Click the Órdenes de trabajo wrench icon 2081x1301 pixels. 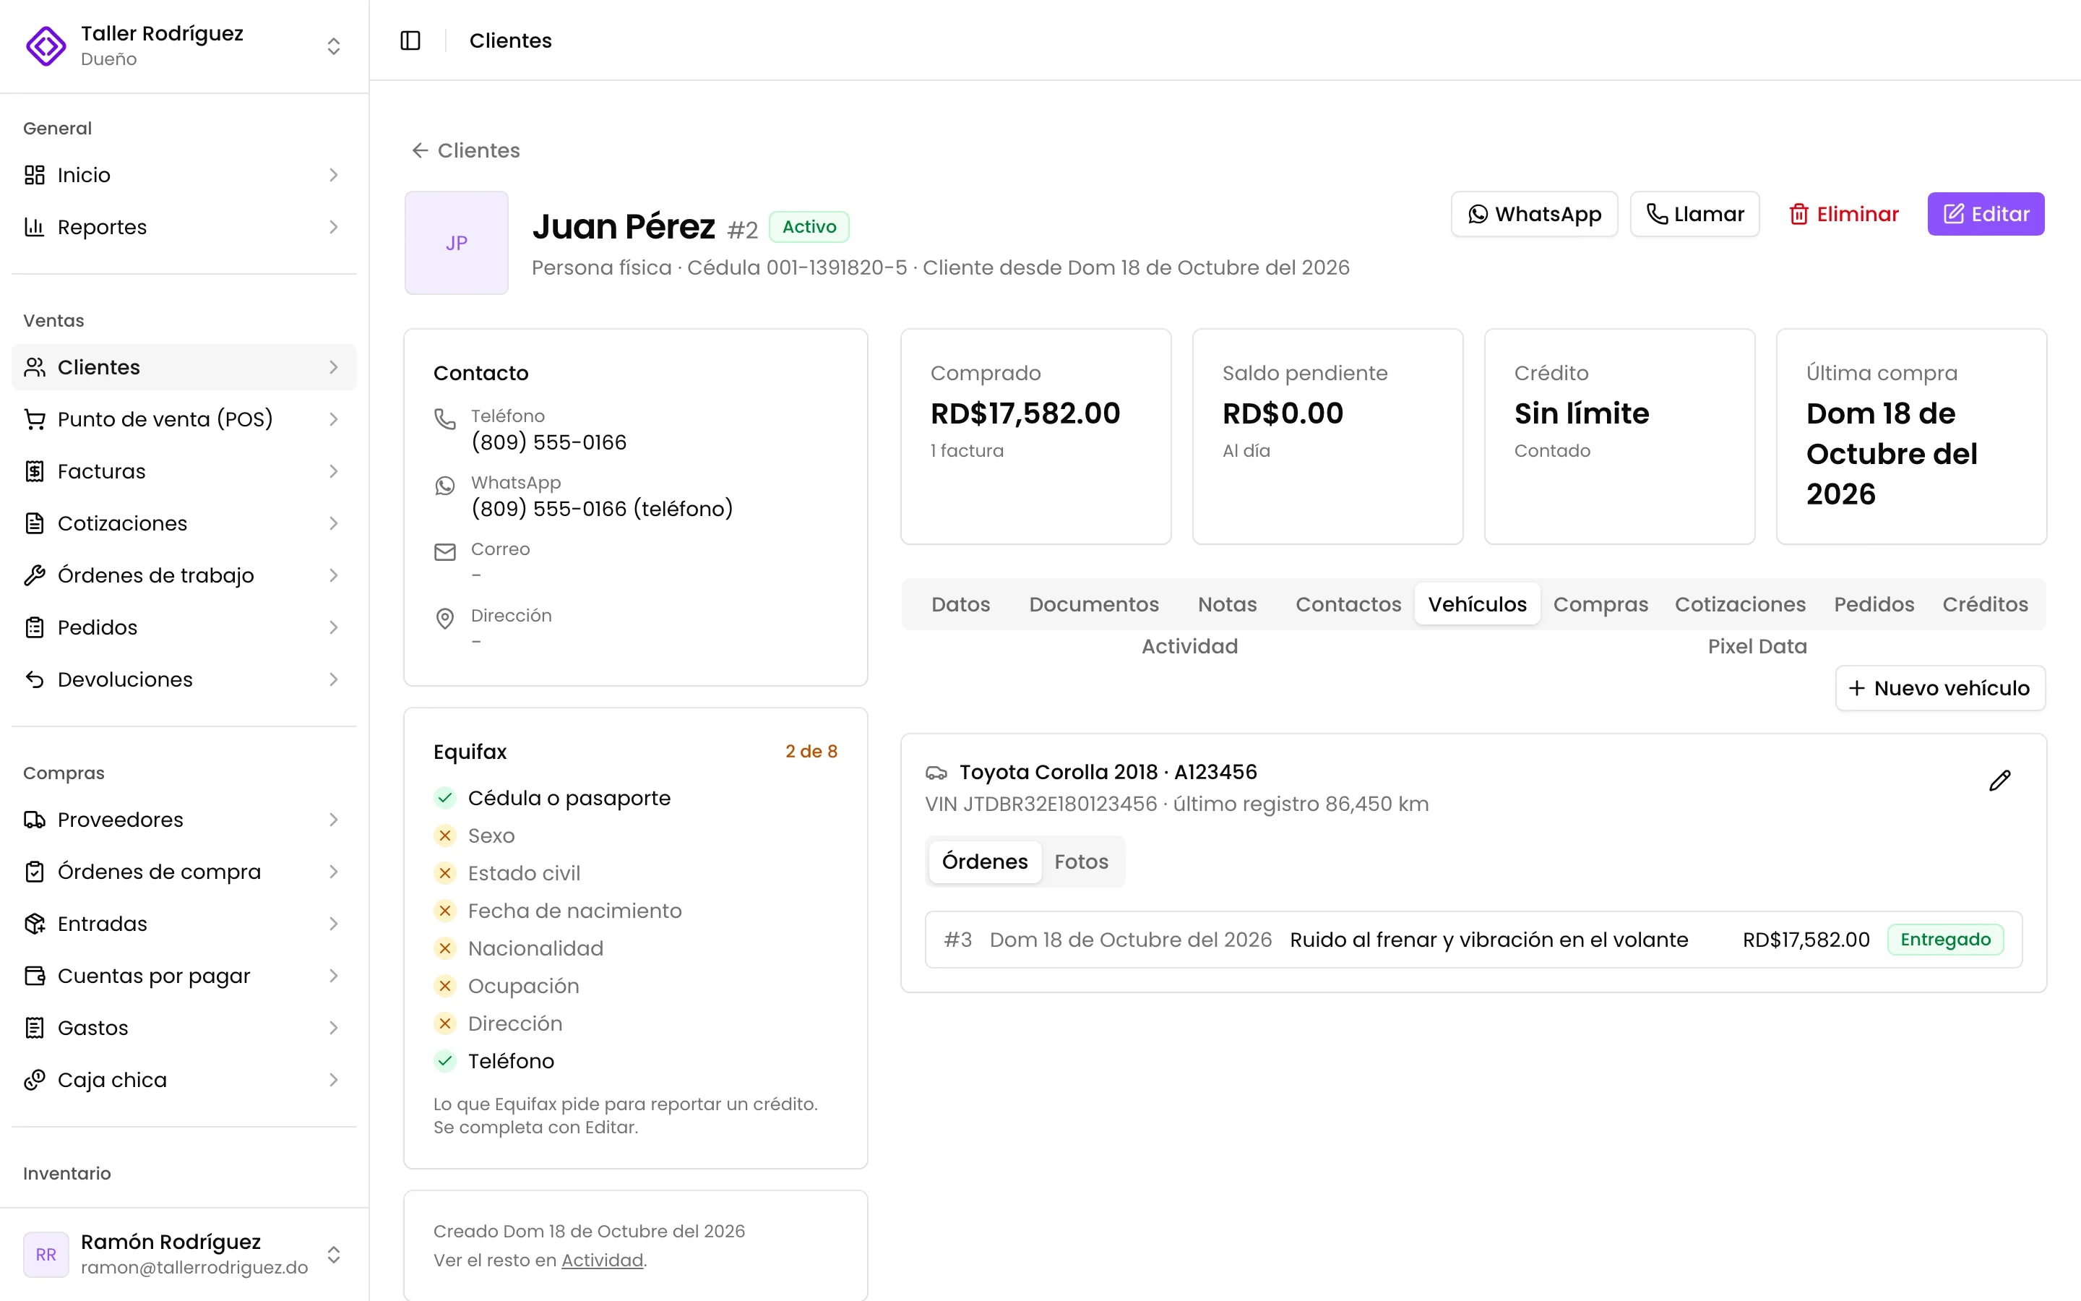pos(35,575)
